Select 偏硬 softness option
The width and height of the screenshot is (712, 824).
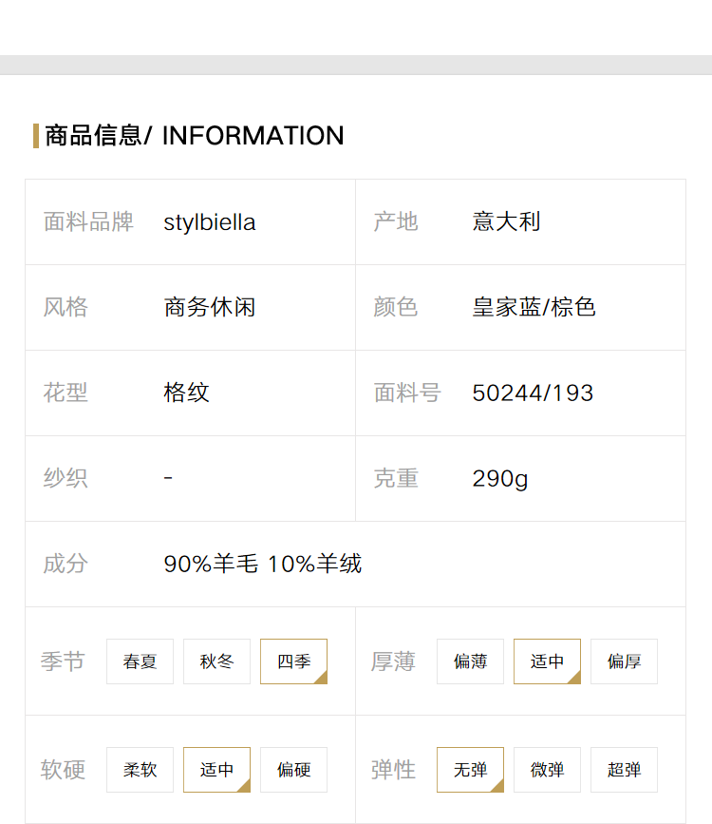pos(293,769)
